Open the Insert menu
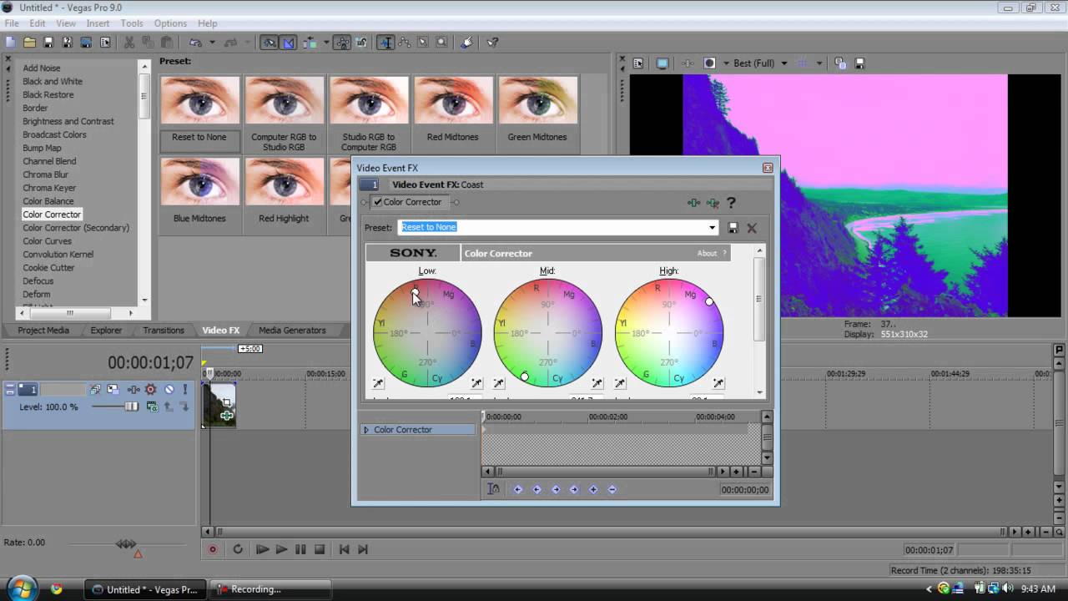Viewport: 1068px width, 601px height. (x=98, y=23)
